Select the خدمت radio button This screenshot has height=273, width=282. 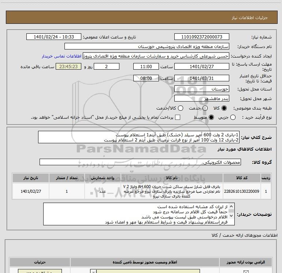click(x=205, y=108)
